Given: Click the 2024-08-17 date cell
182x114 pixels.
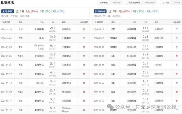Looking at the screenshot, I should pos(6,101).
